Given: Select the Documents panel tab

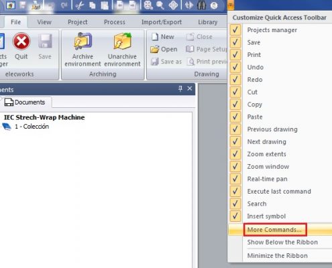Looking at the screenshot, I should [x=25, y=103].
